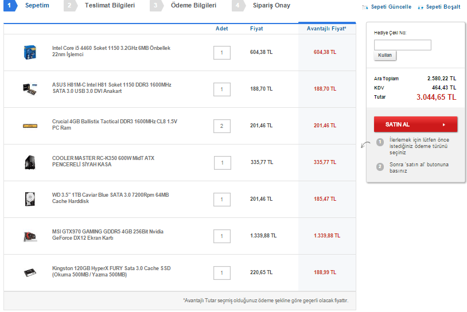Click the quantity box for WD Caviar Blue

tap(222, 200)
